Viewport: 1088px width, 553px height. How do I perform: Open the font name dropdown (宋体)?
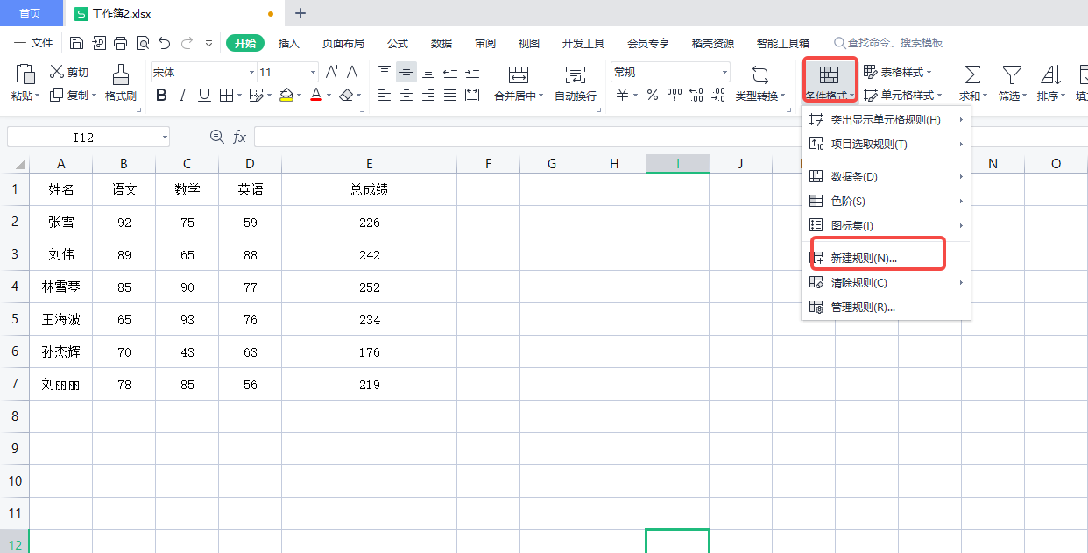(251, 73)
